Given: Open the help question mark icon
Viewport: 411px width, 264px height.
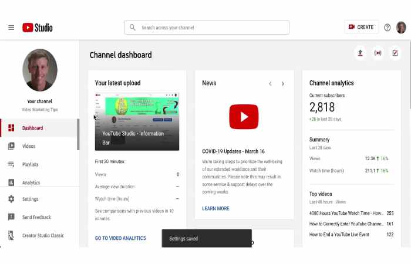Looking at the screenshot, I should coord(387,27).
